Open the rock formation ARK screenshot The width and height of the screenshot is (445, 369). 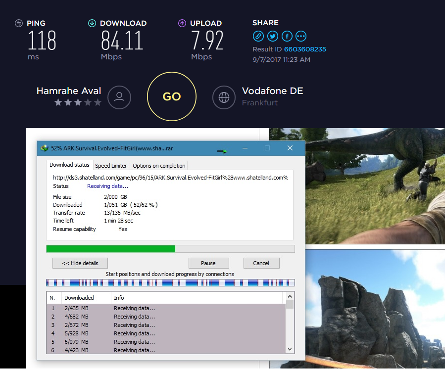point(375,309)
